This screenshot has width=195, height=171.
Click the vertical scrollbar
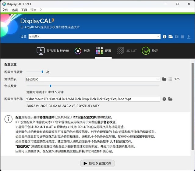pos(193,107)
